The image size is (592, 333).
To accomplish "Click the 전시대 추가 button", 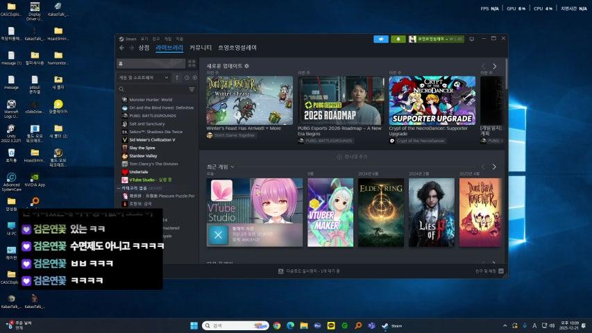I will [x=353, y=157].
